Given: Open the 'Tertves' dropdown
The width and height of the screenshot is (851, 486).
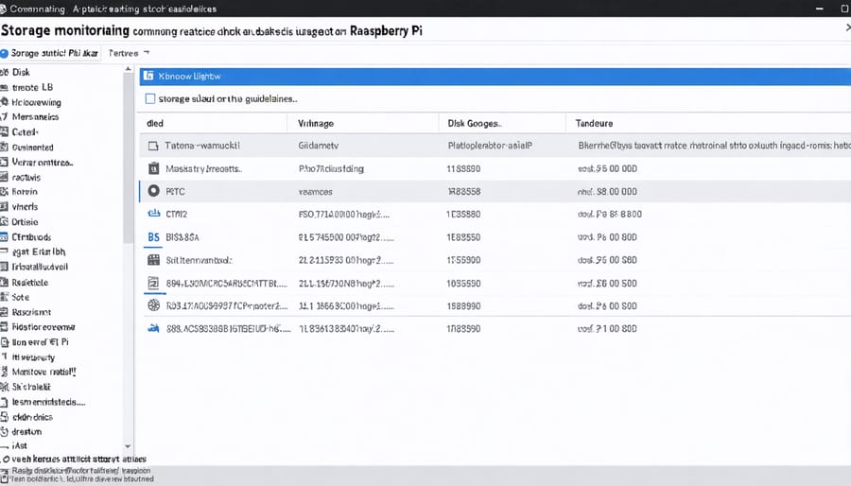Looking at the screenshot, I should click(129, 53).
